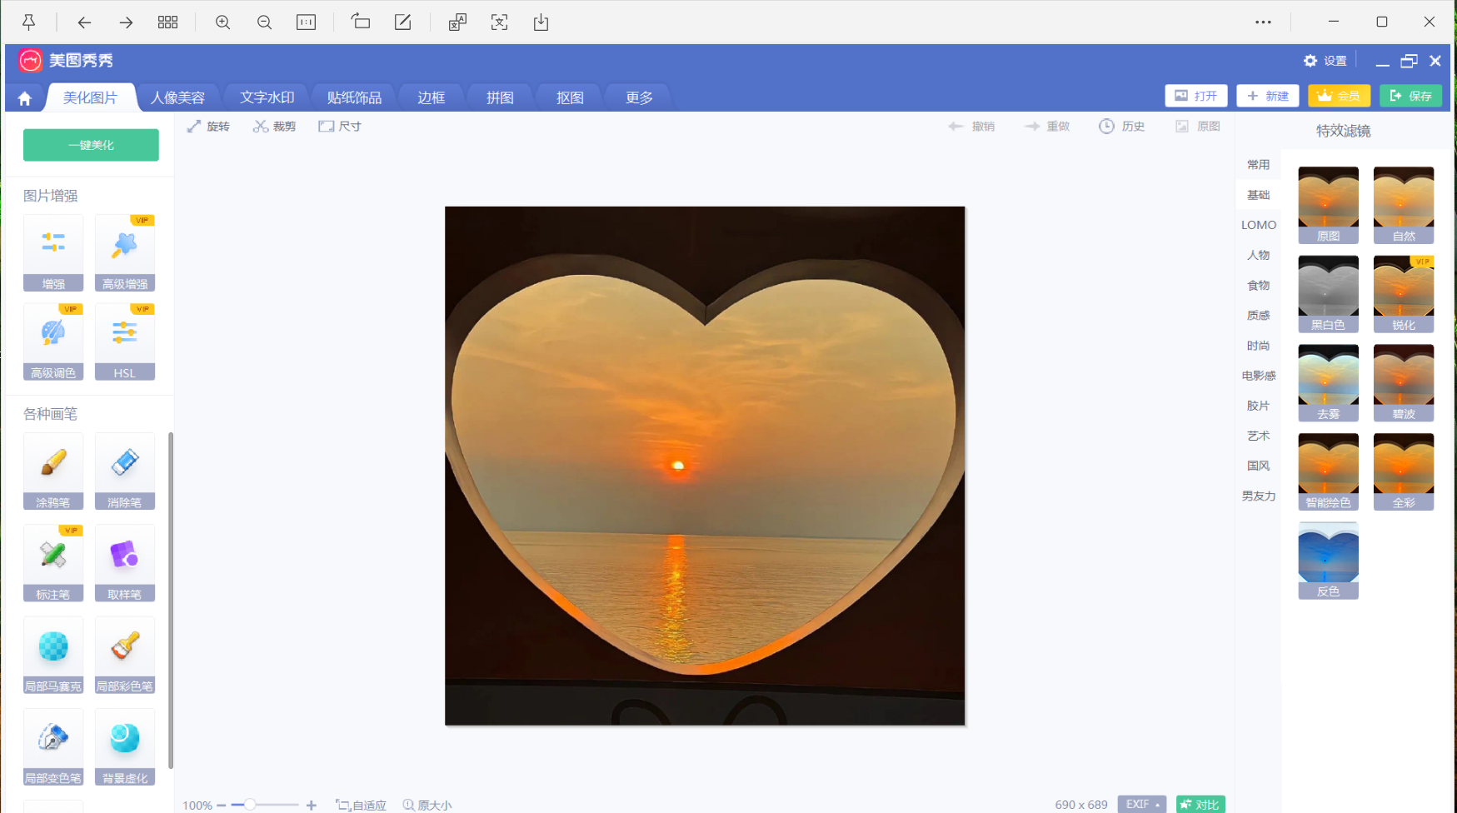Switch to the 人像美容 tab

click(177, 97)
